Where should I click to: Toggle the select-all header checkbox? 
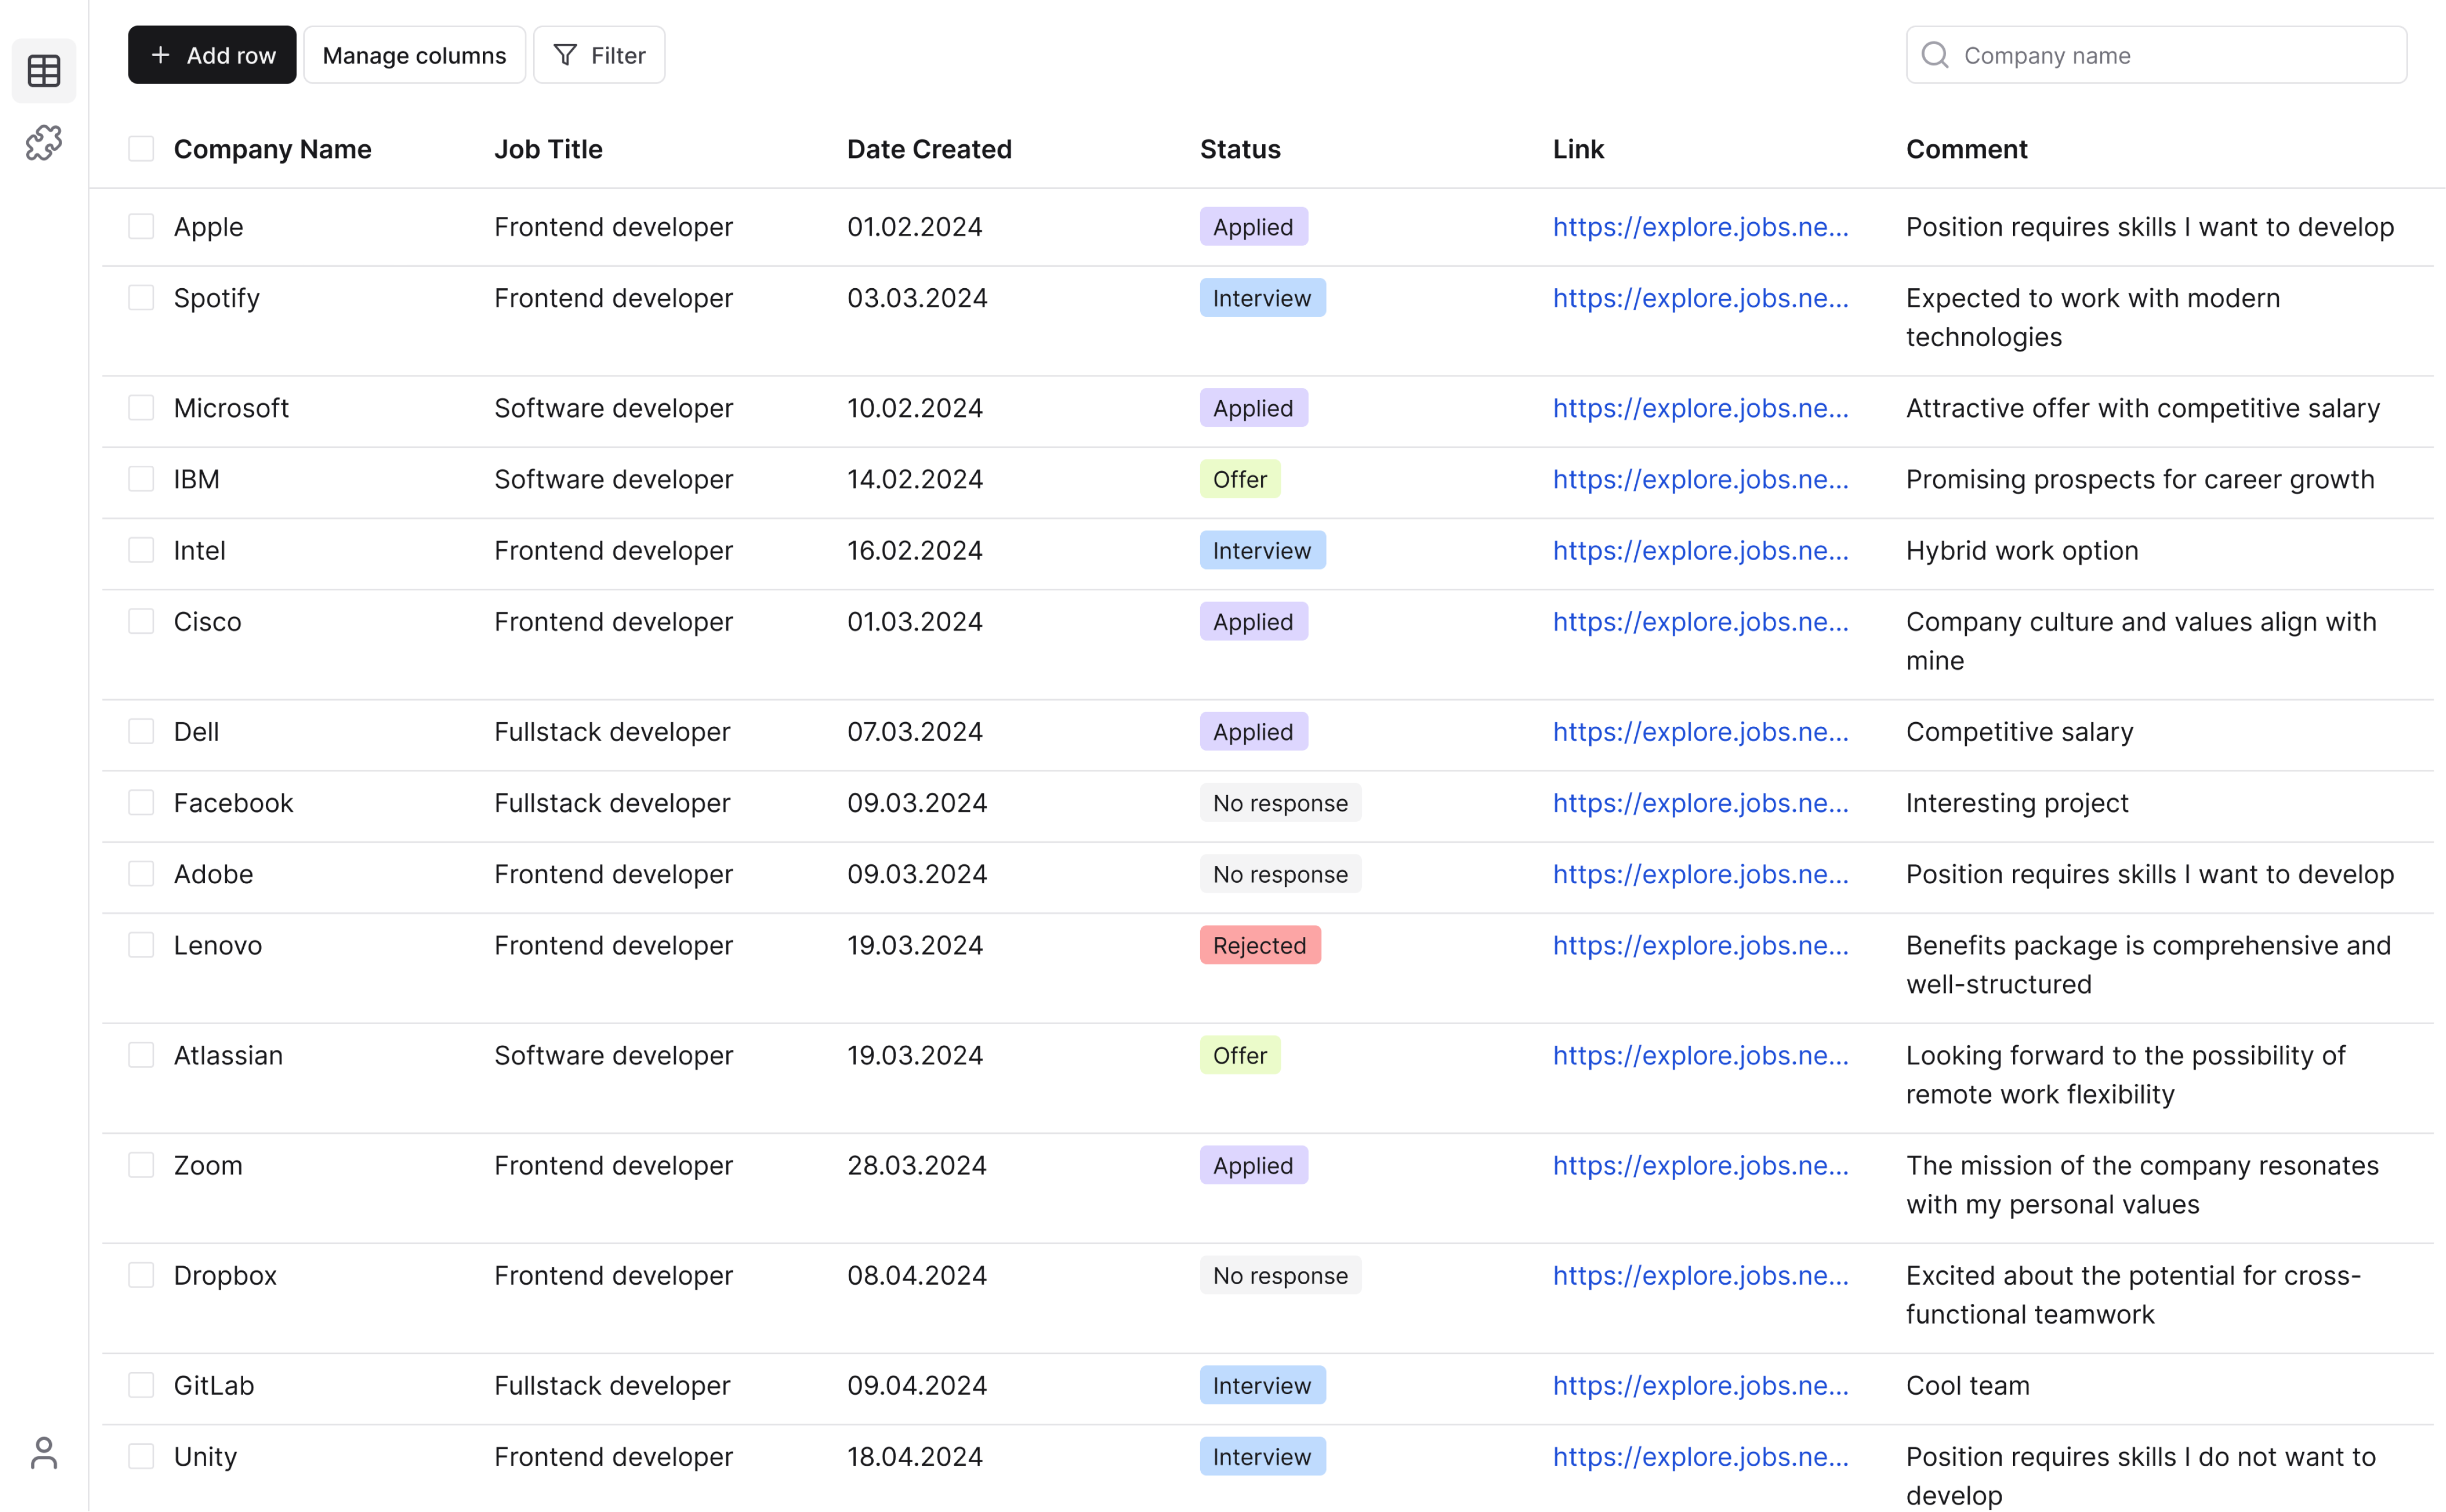point(141,149)
